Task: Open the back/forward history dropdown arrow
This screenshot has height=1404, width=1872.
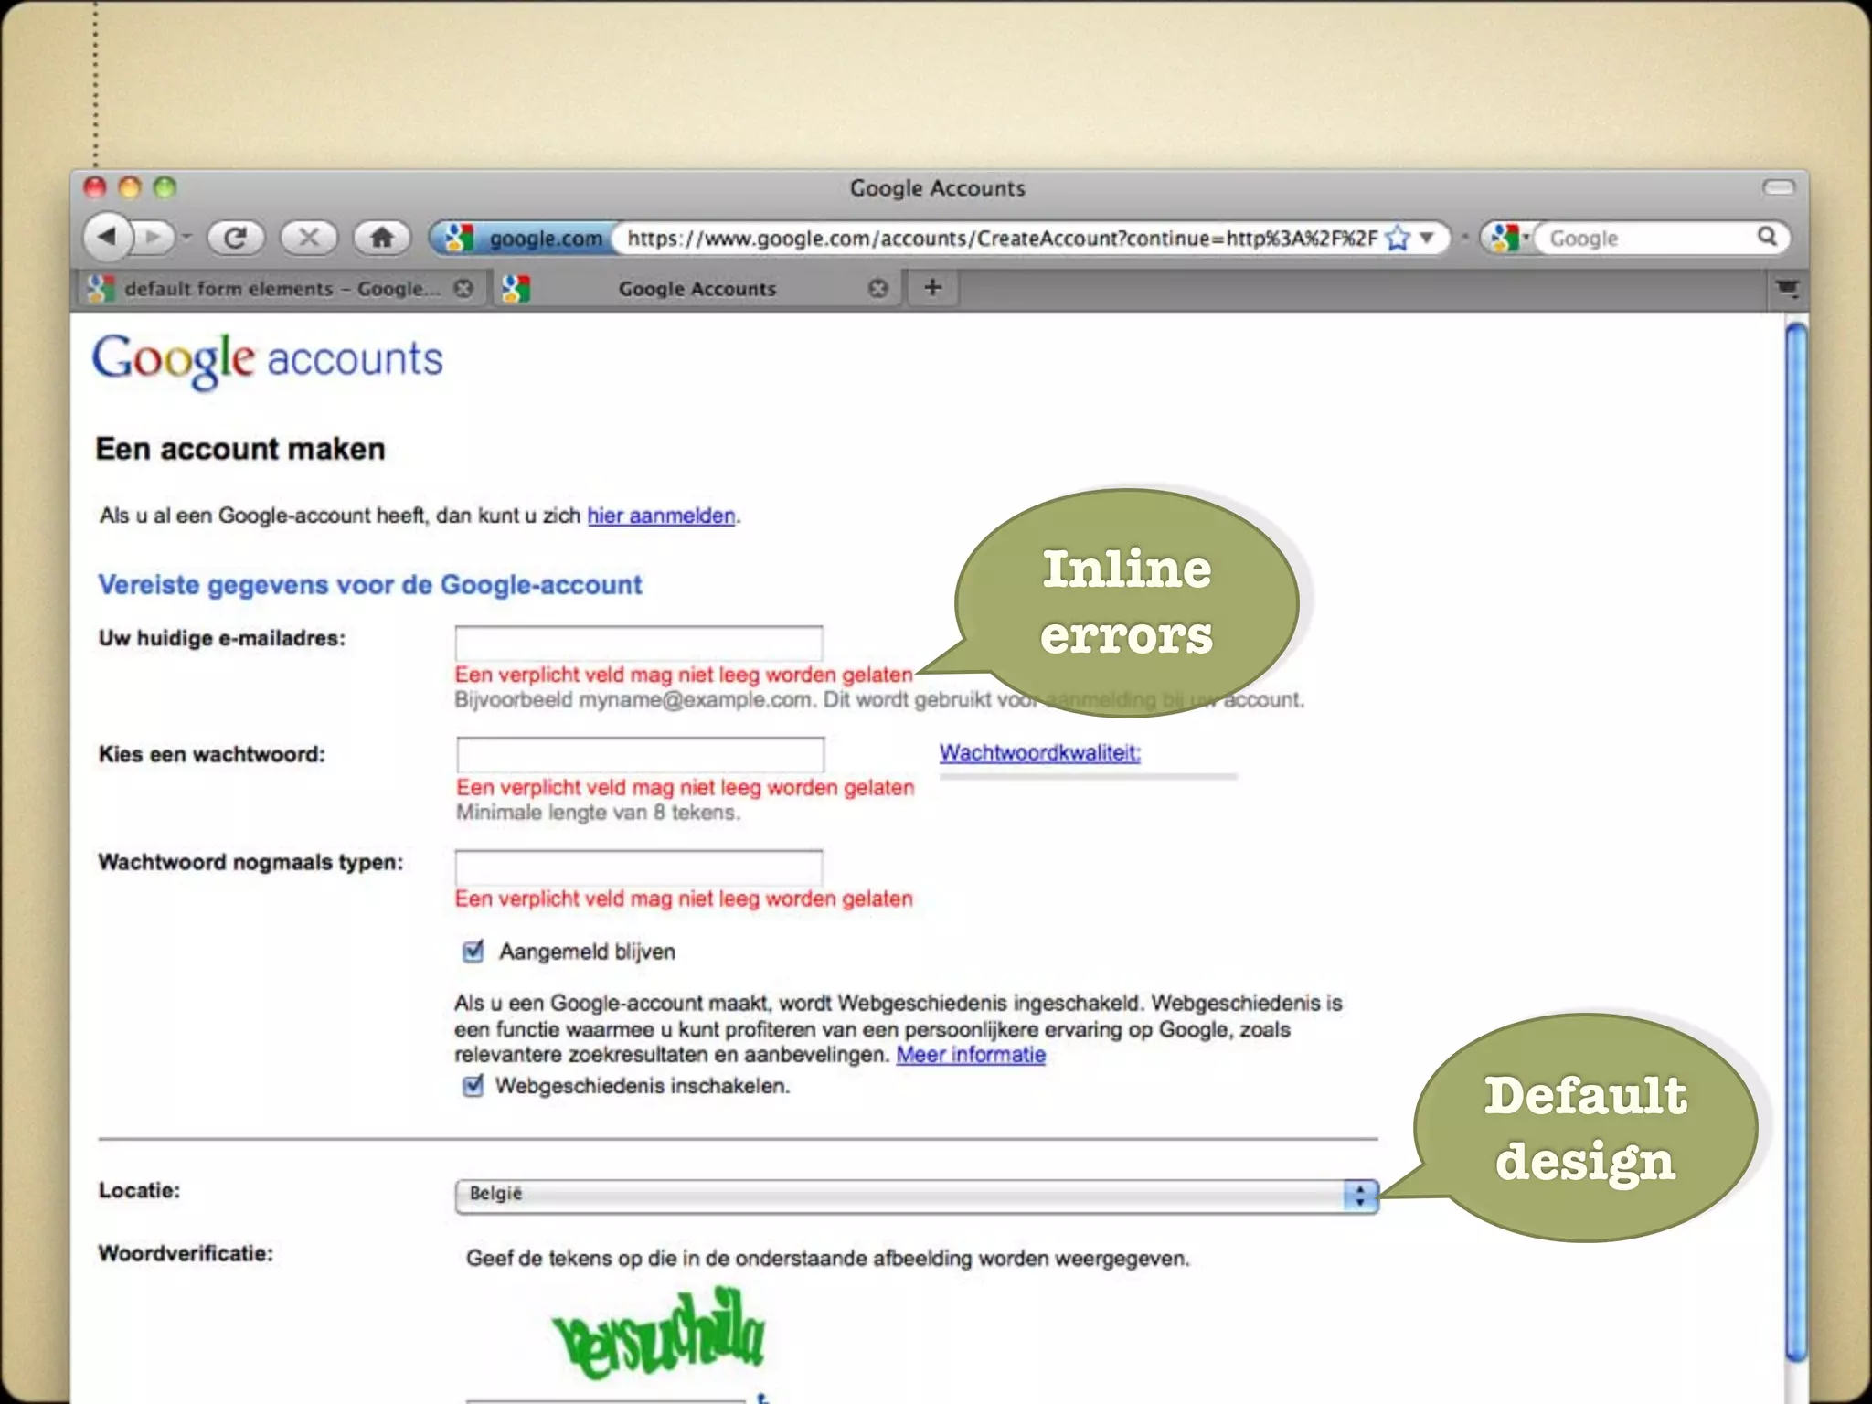Action: point(186,238)
